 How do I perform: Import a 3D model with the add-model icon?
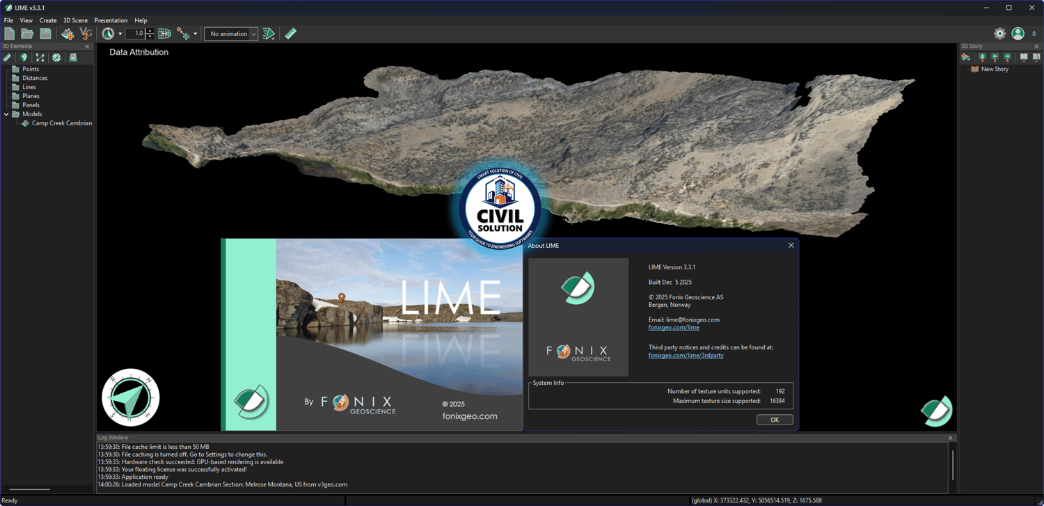point(68,33)
